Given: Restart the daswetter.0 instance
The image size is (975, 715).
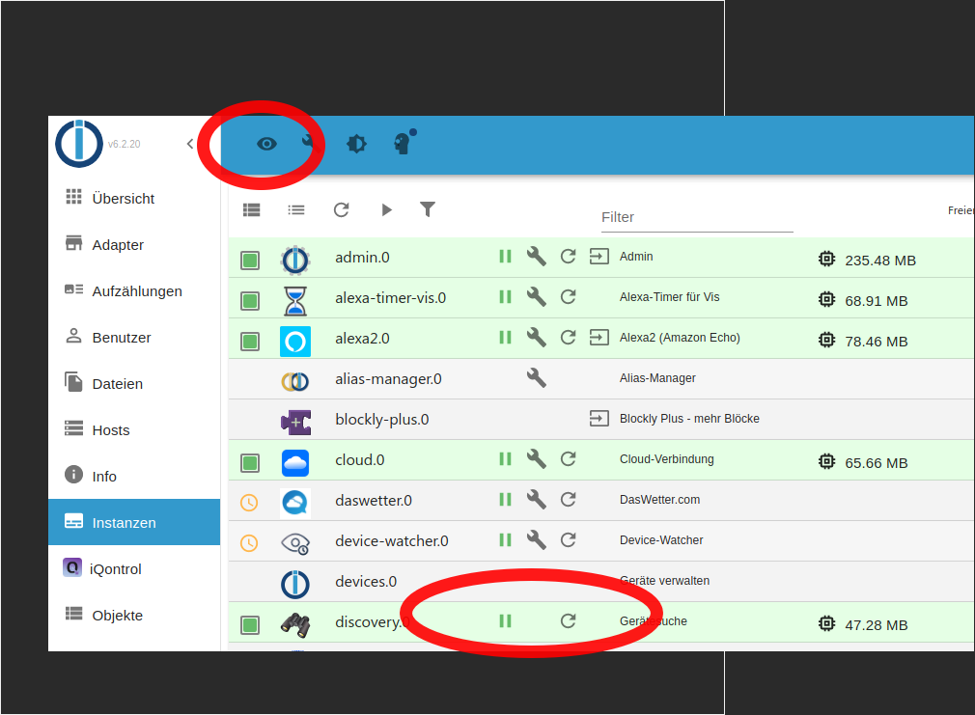Looking at the screenshot, I should tap(569, 500).
